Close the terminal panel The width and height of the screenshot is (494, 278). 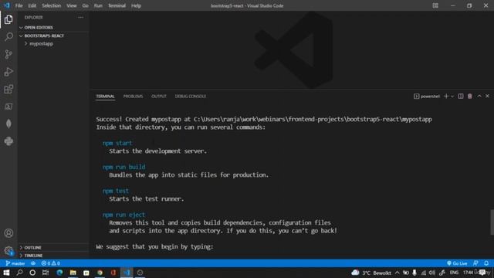[x=487, y=96]
